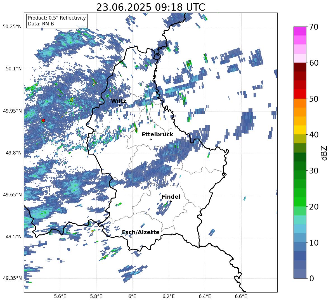Click the 49.95°N latitude label
Screen dimensions: 331x302
coord(13,111)
